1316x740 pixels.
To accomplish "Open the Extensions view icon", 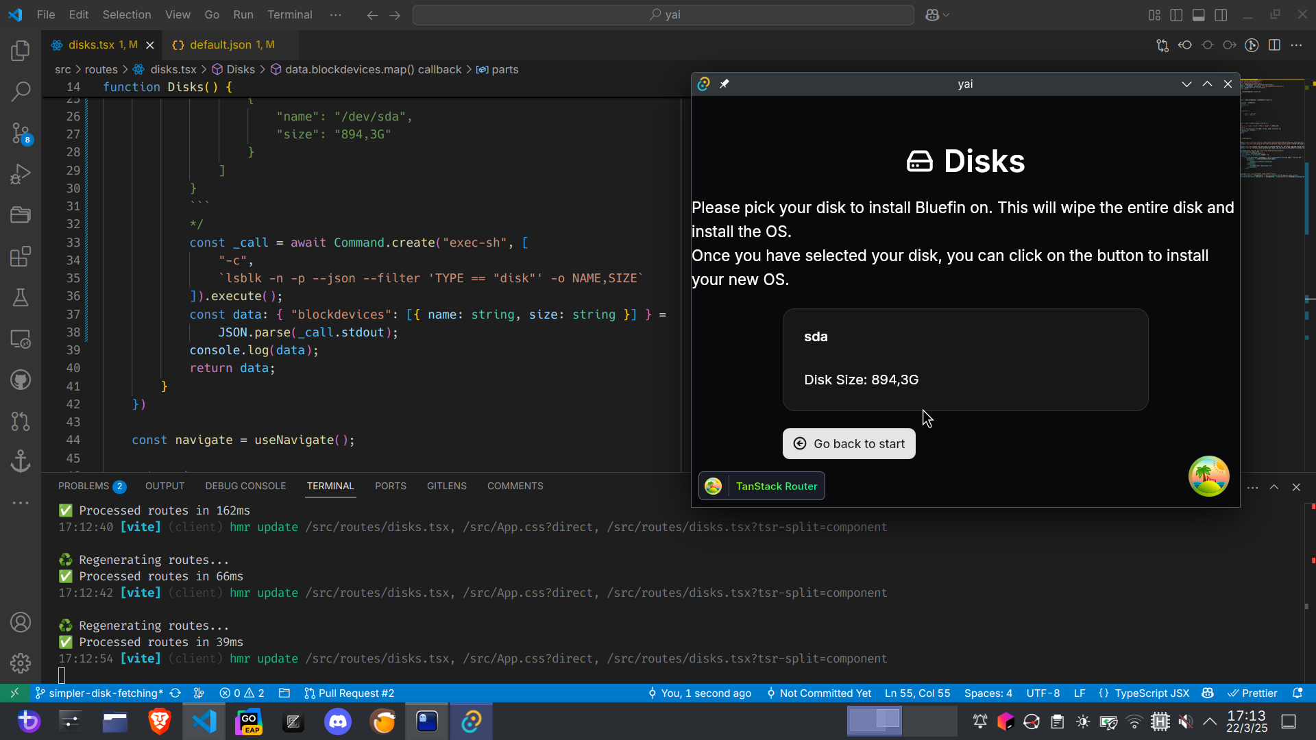I will (x=21, y=256).
